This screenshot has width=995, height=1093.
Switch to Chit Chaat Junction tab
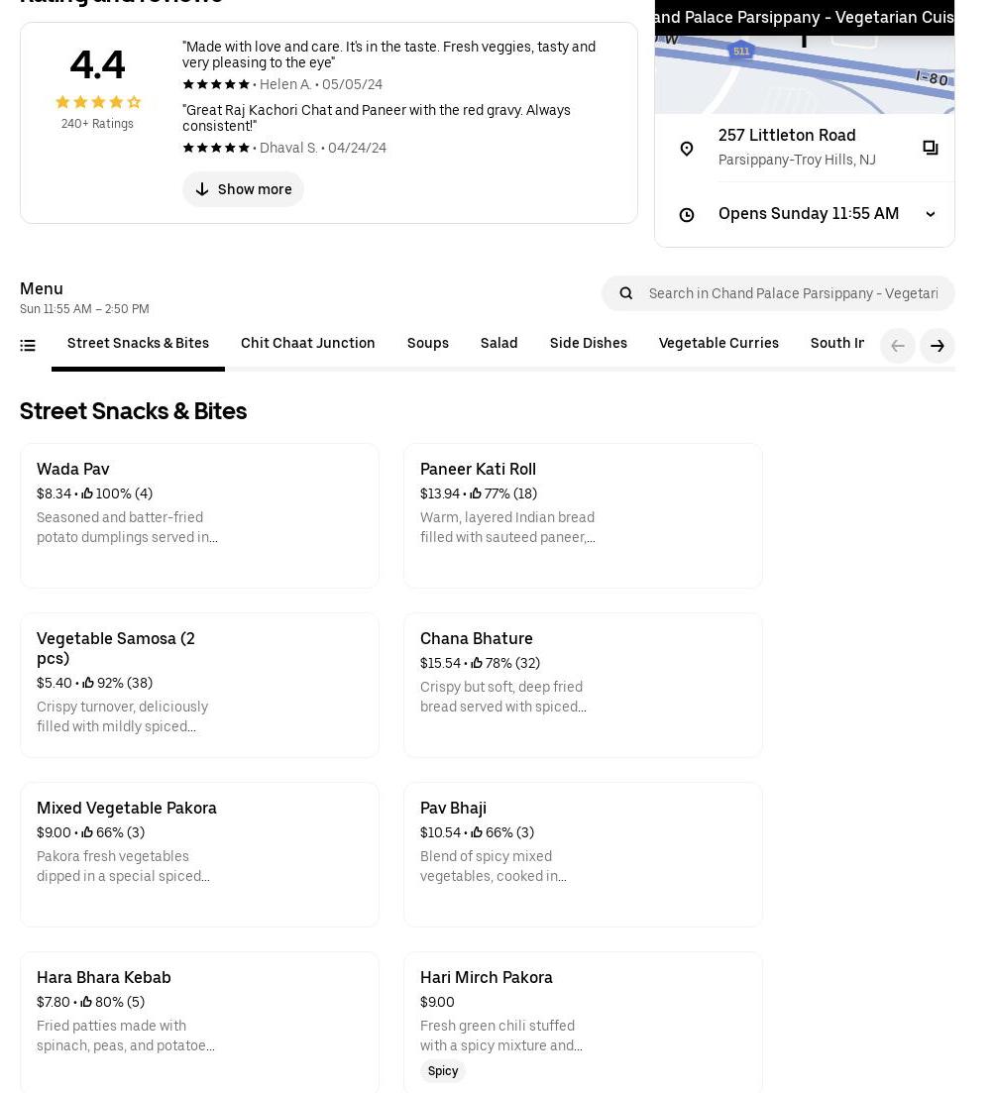coord(307,343)
